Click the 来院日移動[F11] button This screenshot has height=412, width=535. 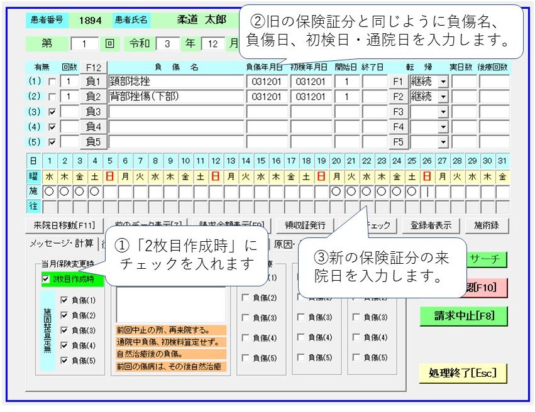click(60, 225)
